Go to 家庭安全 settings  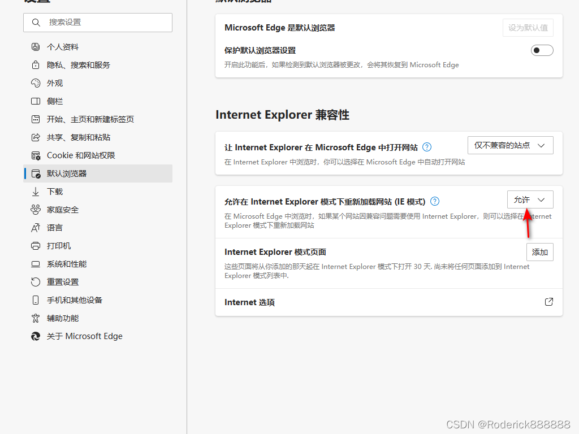pos(98,210)
